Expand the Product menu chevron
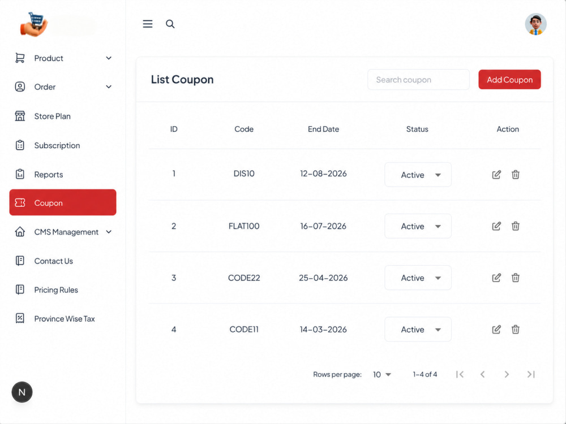 (109, 58)
